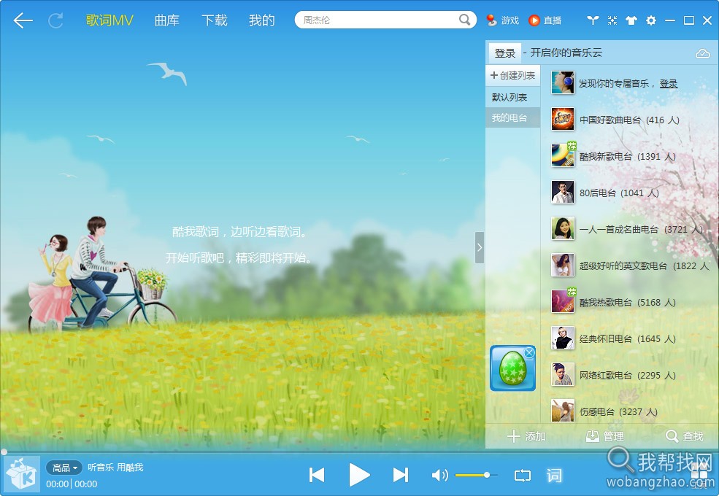Select 超级好听的英文歌电台
This screenshot has width=719, height=496.
(x=645, y=266)
